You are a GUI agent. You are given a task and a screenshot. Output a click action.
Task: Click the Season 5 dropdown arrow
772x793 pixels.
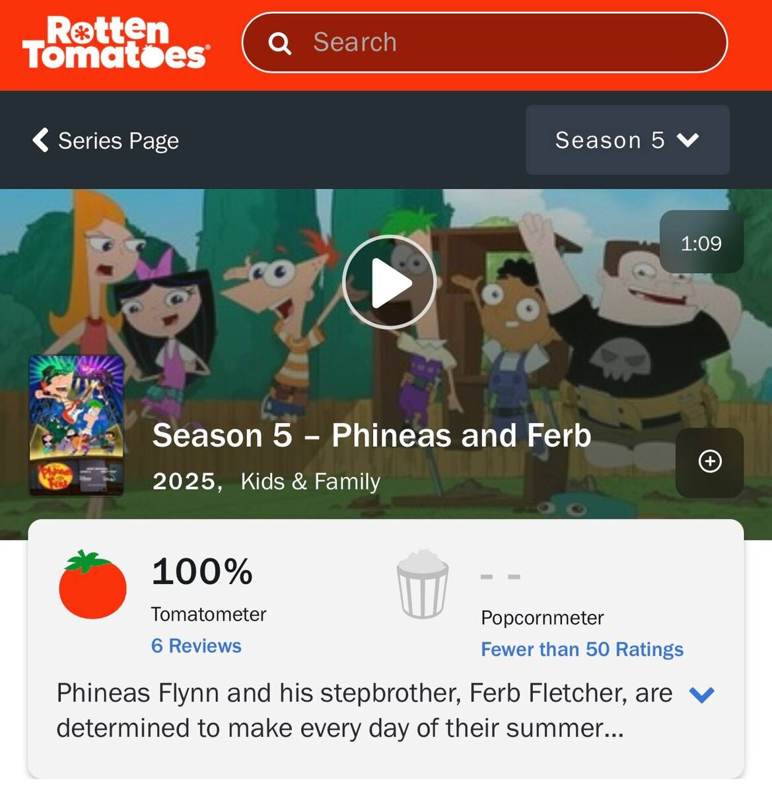coord(687,140)
